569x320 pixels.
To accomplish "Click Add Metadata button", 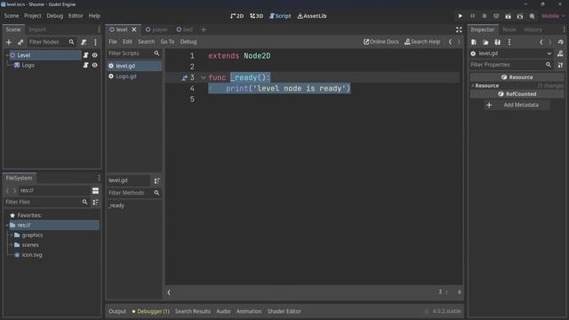I will click(x=517, y=105).
